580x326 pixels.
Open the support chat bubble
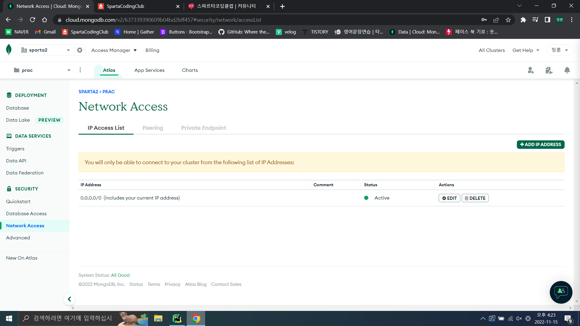tap(561, 292)
